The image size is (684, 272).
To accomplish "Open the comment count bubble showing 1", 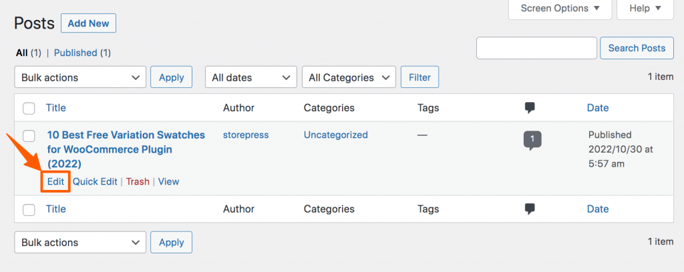I will tap(532, 141).
